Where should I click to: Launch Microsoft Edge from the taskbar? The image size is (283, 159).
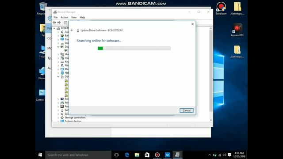click(x=127, y=155)
